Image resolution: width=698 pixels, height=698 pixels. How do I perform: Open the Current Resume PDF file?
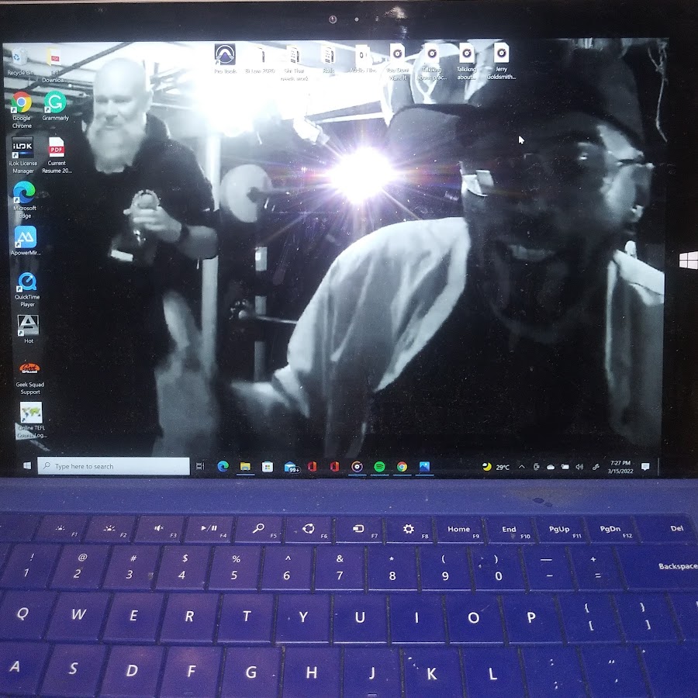pyautogui.click(x=57, y=155)
